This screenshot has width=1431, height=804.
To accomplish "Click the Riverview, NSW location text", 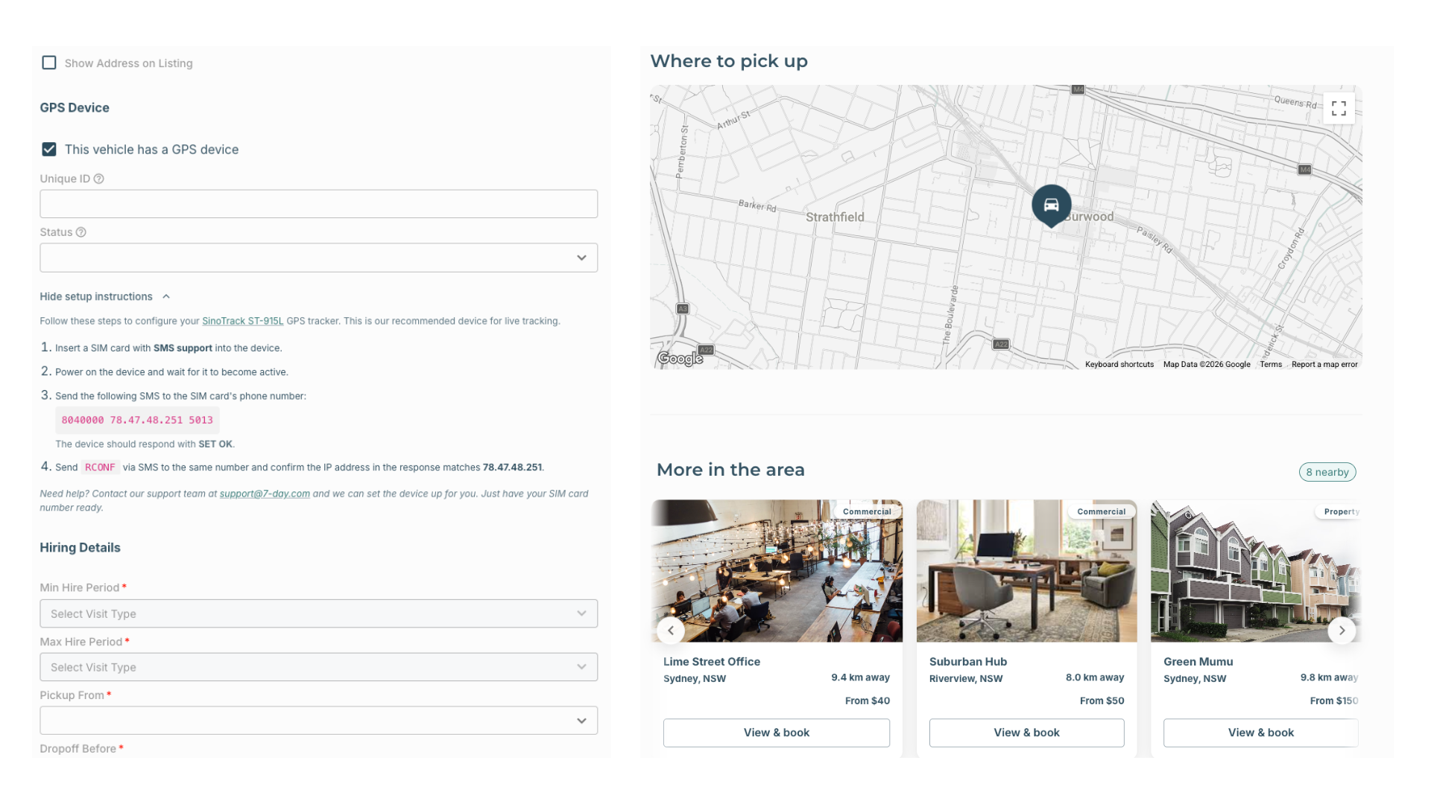I will (x=966, y=679).
